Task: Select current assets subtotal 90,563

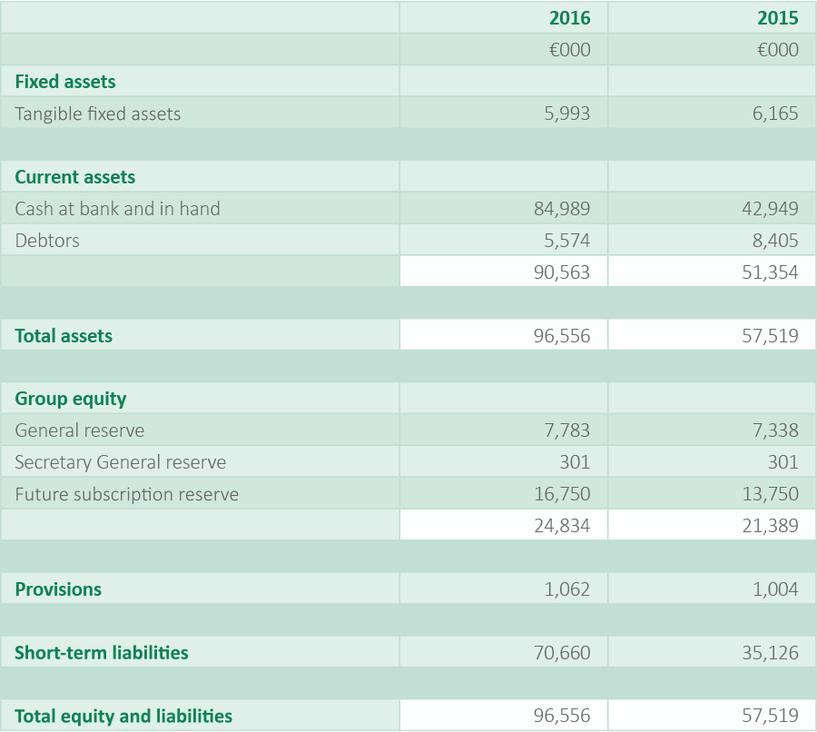Action: click(562, 272)
